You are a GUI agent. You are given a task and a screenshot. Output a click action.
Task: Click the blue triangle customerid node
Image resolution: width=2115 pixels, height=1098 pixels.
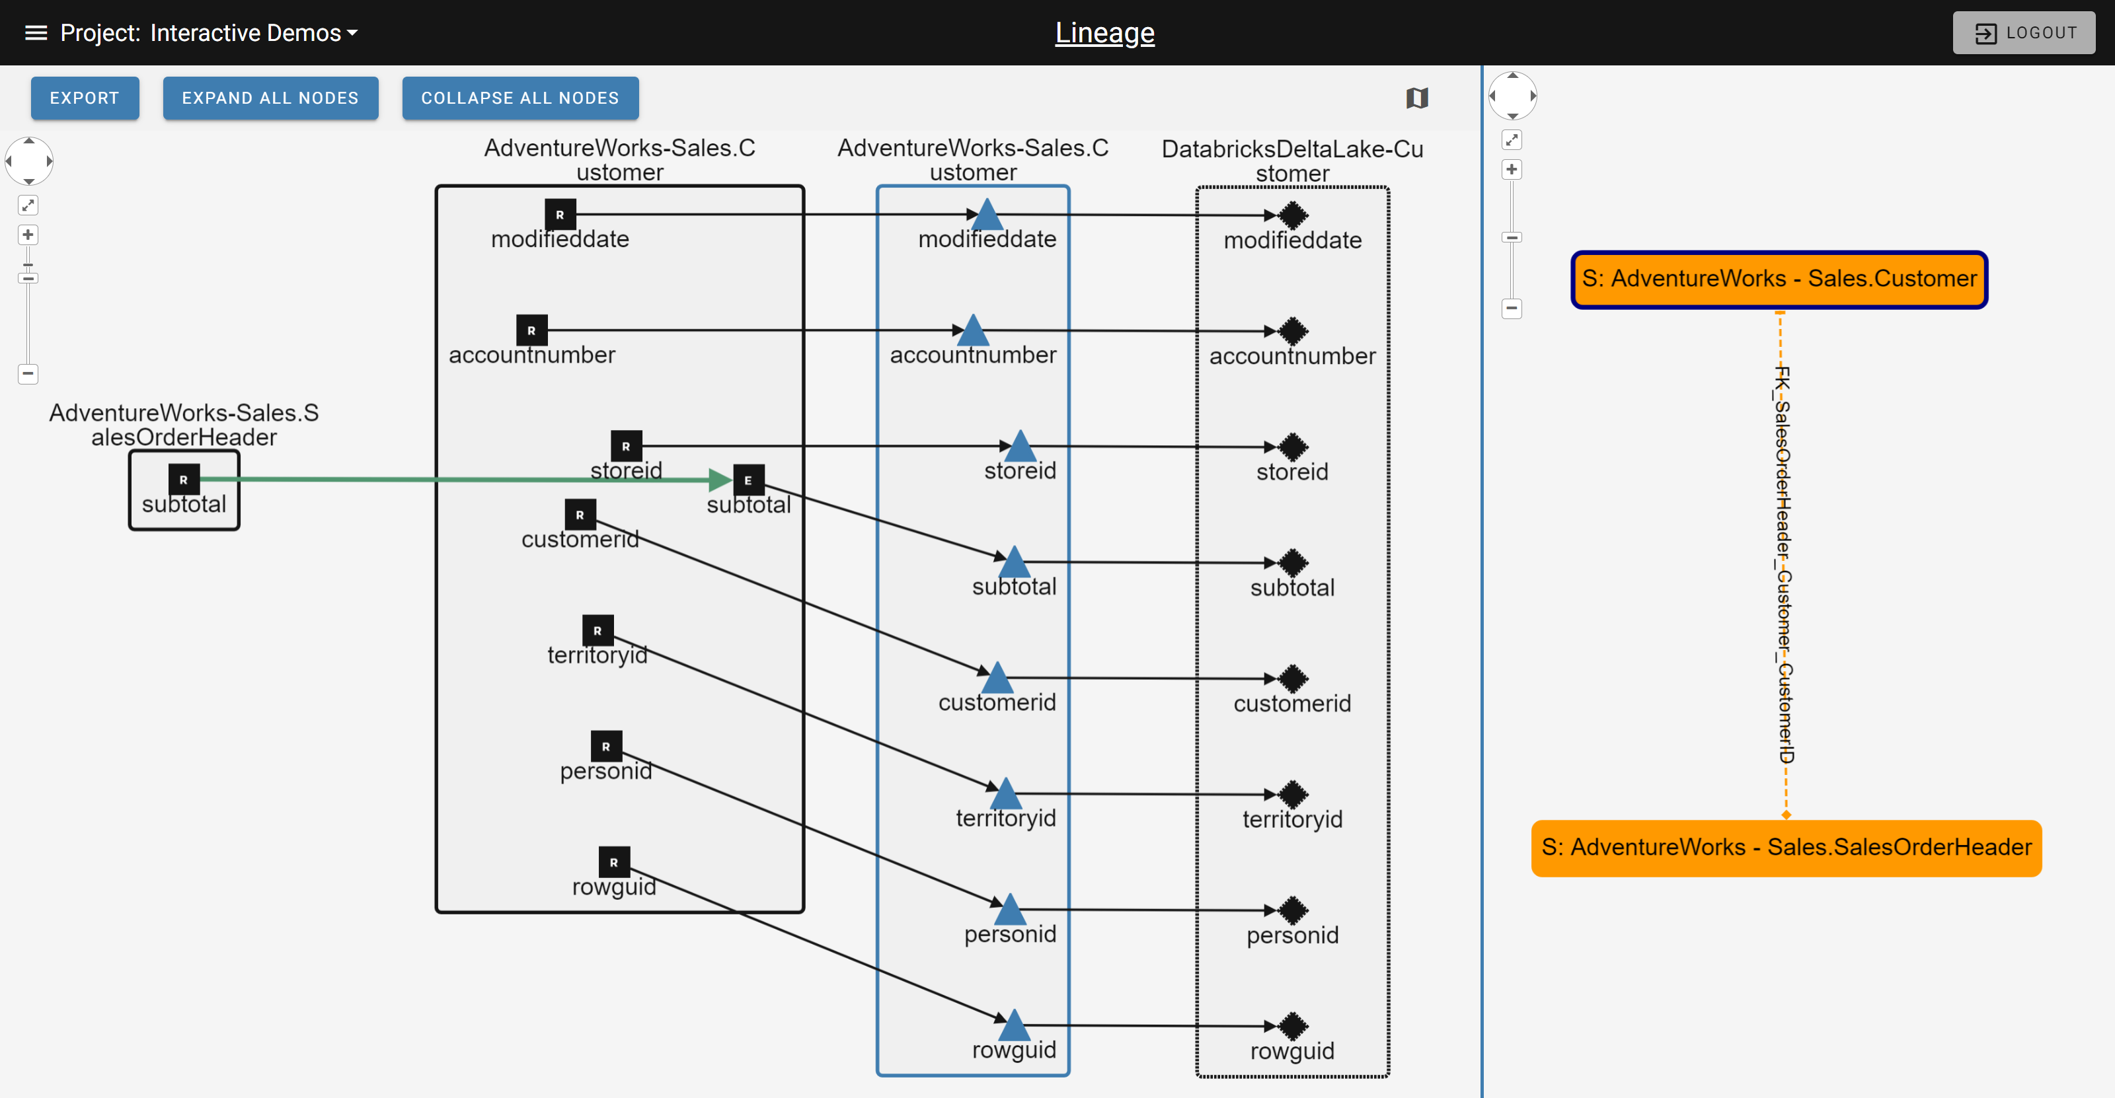(x=997, y=678)
